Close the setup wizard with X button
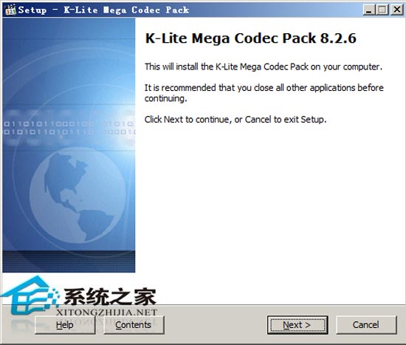406x345 pixels. pos(396,10)
